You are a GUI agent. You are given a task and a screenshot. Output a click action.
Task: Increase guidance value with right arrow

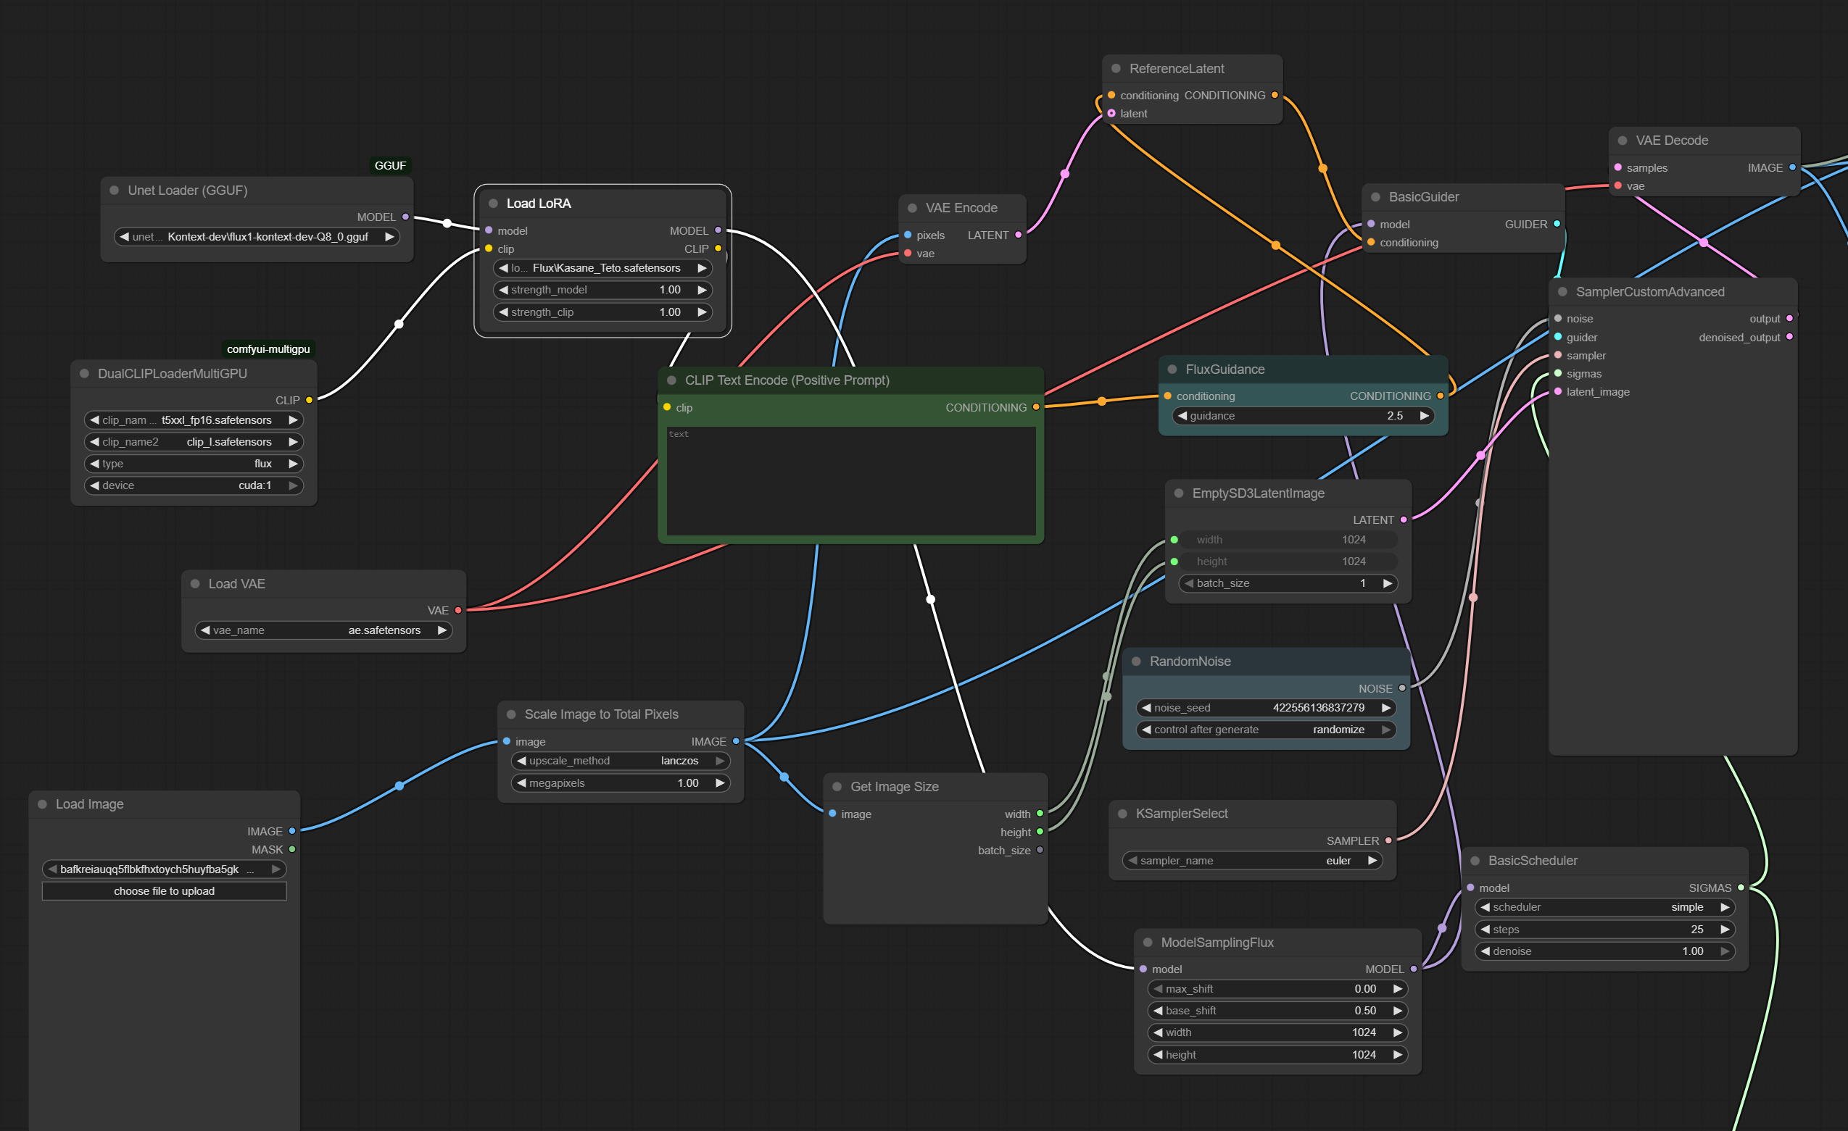1423,415
